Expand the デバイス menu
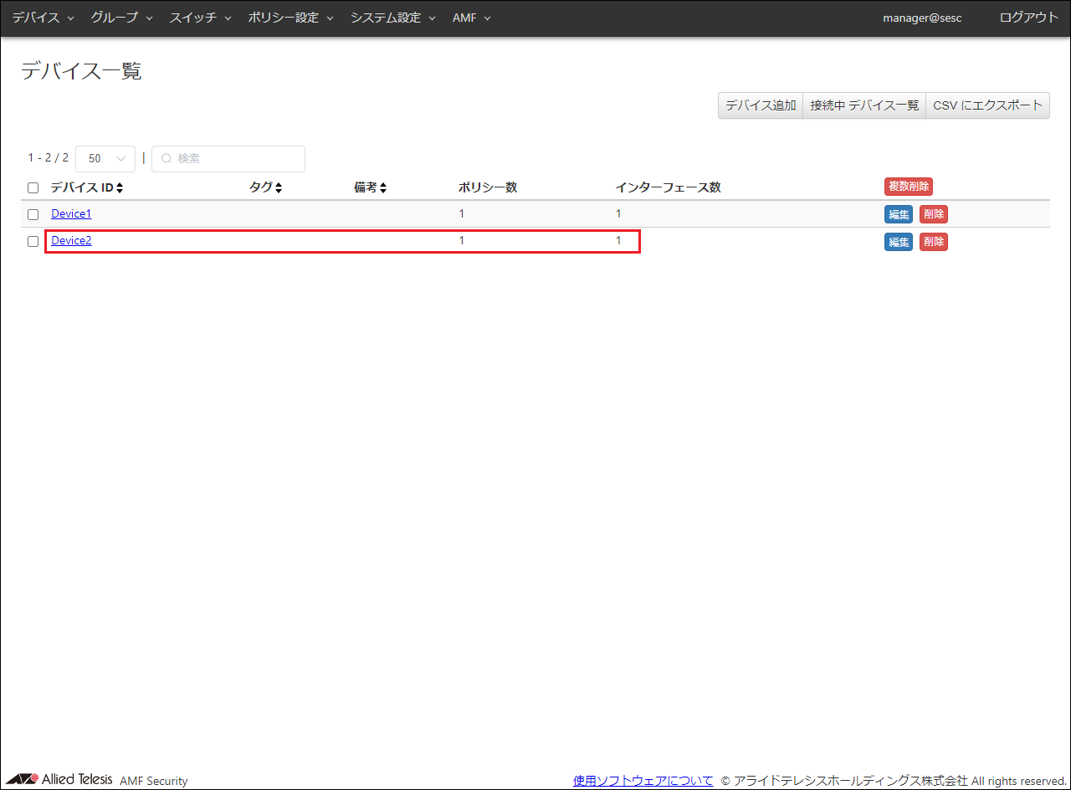Screen dimensions: 1071x790 pyautogui.click(x=43, y=18)
